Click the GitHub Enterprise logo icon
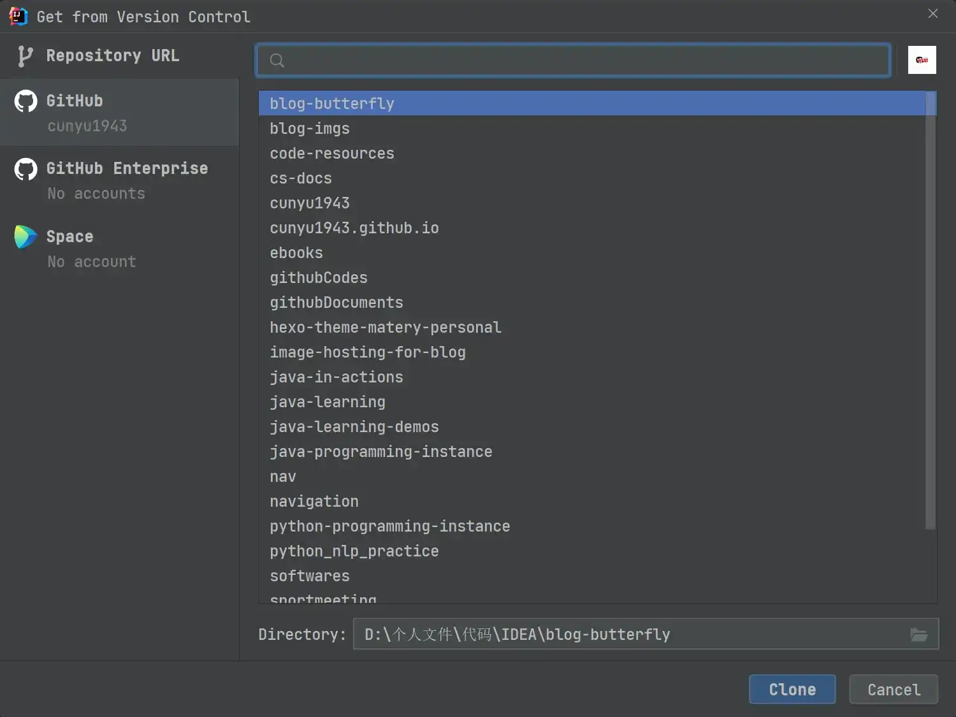This screenshot has width=956, height=717. (x=26, y=170)
